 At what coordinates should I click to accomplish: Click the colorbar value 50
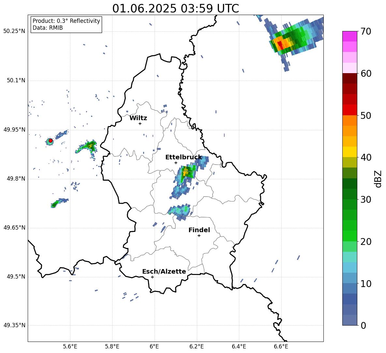(366, 115)
